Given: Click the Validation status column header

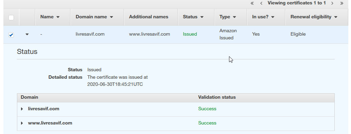Looking at the screenshot, I should coord(217,97).
